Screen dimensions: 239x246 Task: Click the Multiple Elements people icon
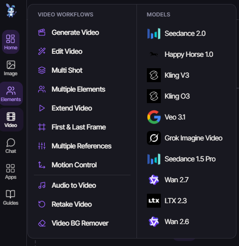coord(42,89)
